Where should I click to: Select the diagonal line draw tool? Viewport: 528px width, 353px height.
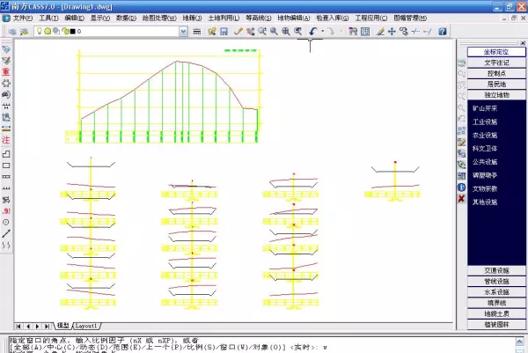6,233
